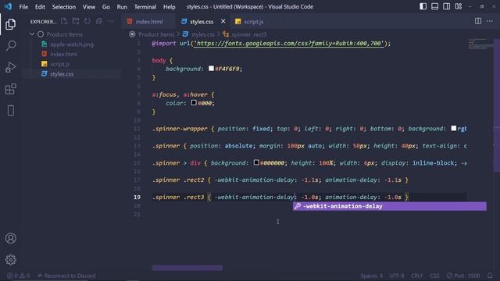
Task: Click line number 19 in gutter
Action: 137,197
